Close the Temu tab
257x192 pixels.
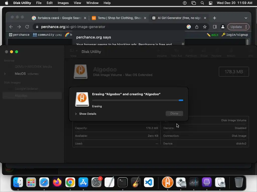click(145, 18)
